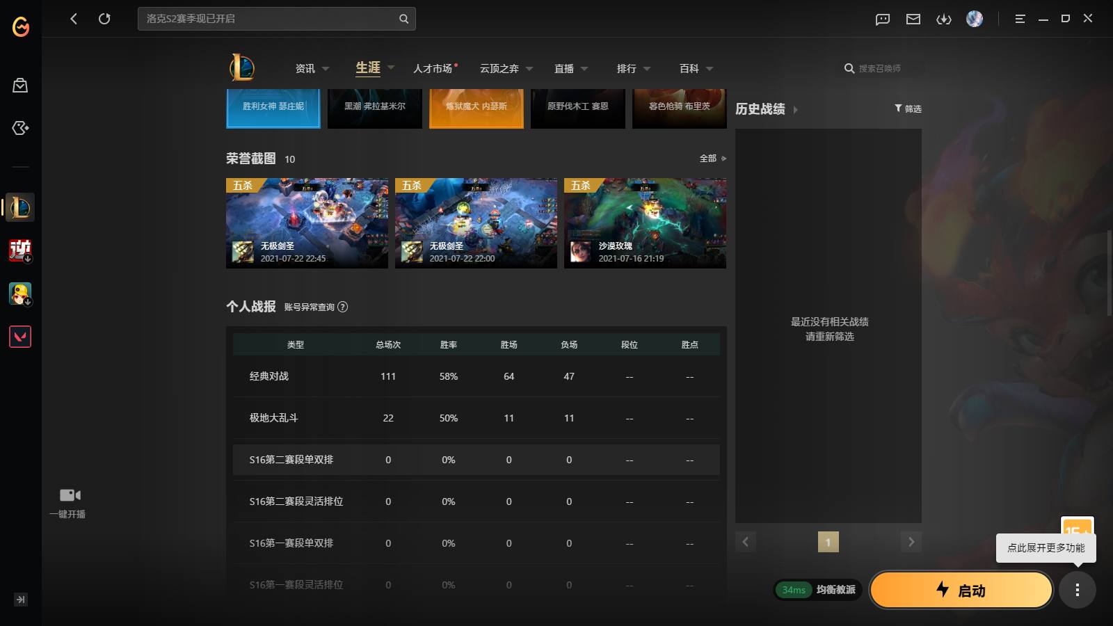Select page 1 of match history
Viewport: 1113px width, 626px height.
[x=828, y=542]
